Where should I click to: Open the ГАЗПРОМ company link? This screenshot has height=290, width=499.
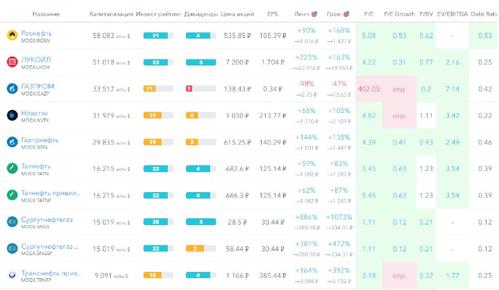[x=37, y=86]
